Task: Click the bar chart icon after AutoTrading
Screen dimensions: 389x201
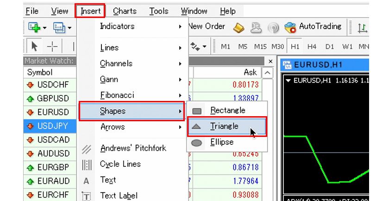Action: (362, 28)
